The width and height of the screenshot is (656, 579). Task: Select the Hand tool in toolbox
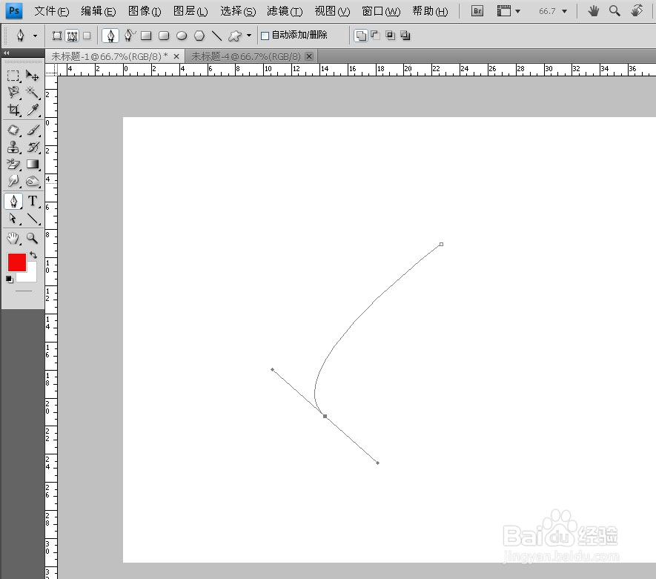pyautogui.click(x=13, y=239)
